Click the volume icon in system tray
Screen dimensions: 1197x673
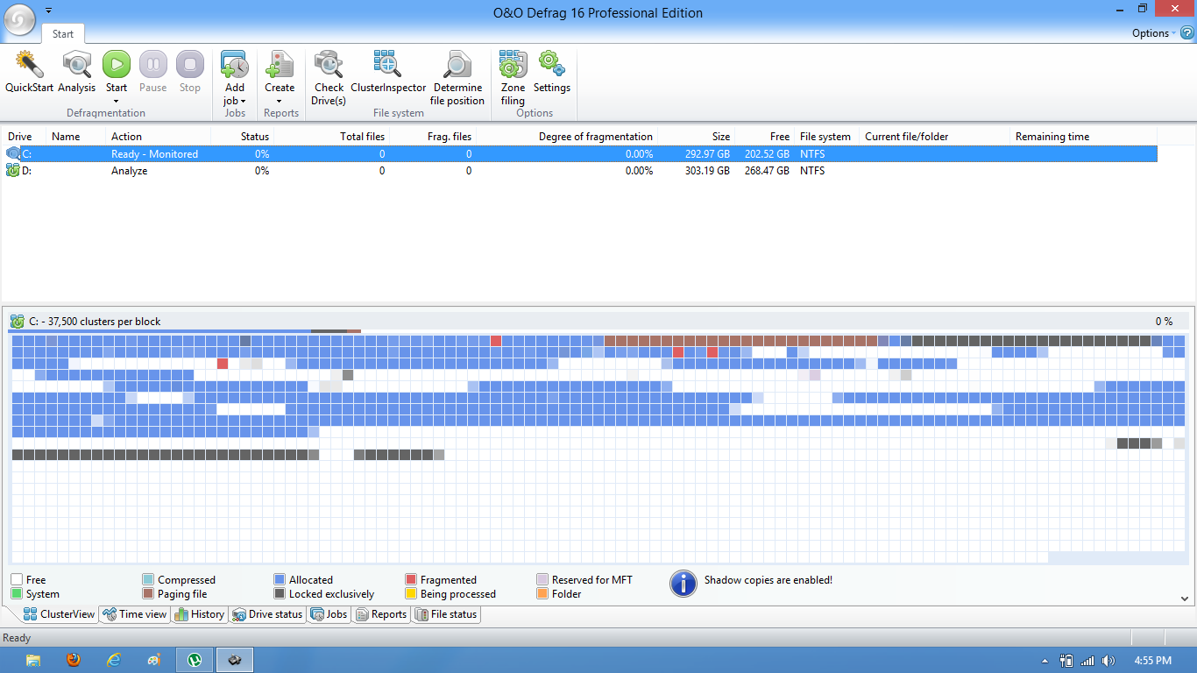[1108, 661]
